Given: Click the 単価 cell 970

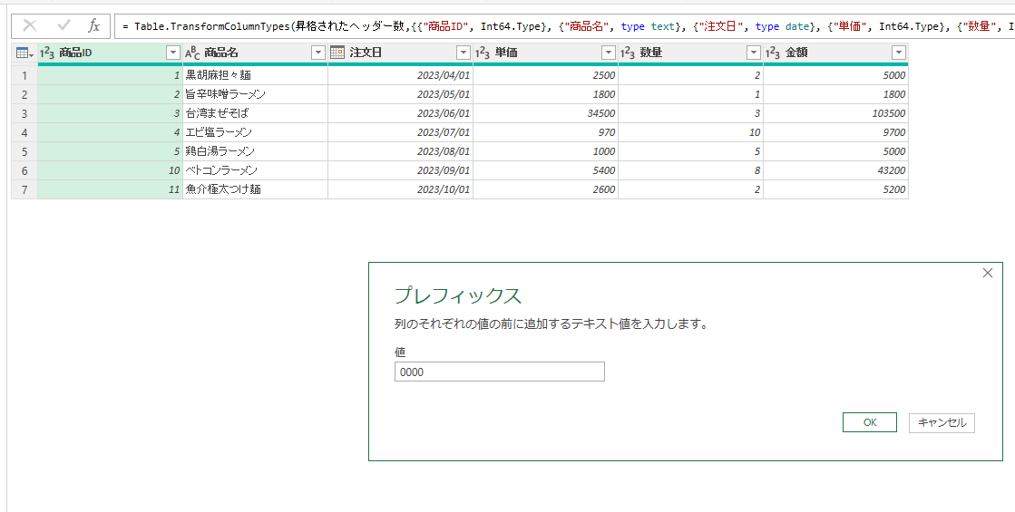Looking at the screenshot, I should click(x=545, y=132).
